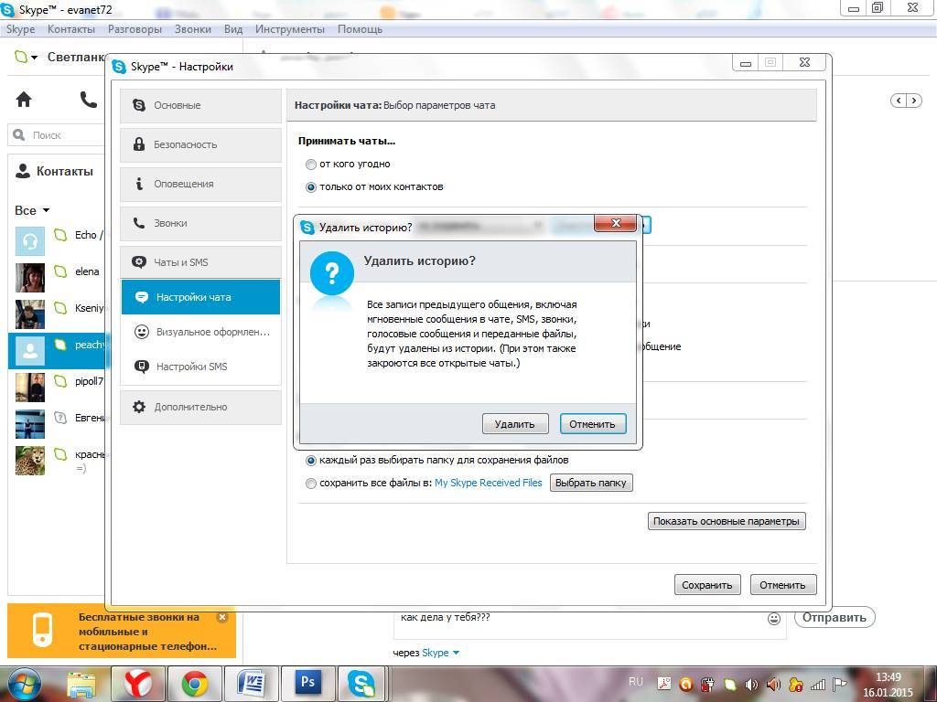The image size is (937, 702).
Task: Click the Поиск search field
Action: [58, 135]
